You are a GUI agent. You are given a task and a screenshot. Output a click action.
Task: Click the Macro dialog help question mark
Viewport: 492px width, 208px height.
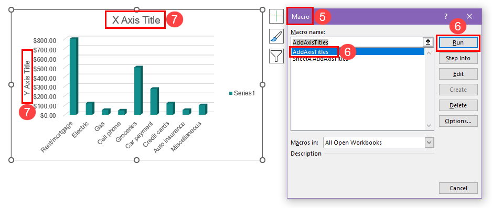tap(445, 17)
